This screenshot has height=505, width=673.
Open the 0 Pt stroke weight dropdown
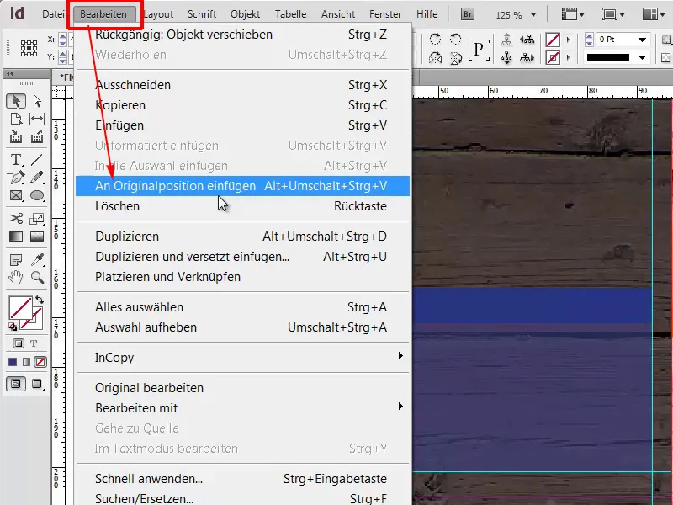point(642,40)
